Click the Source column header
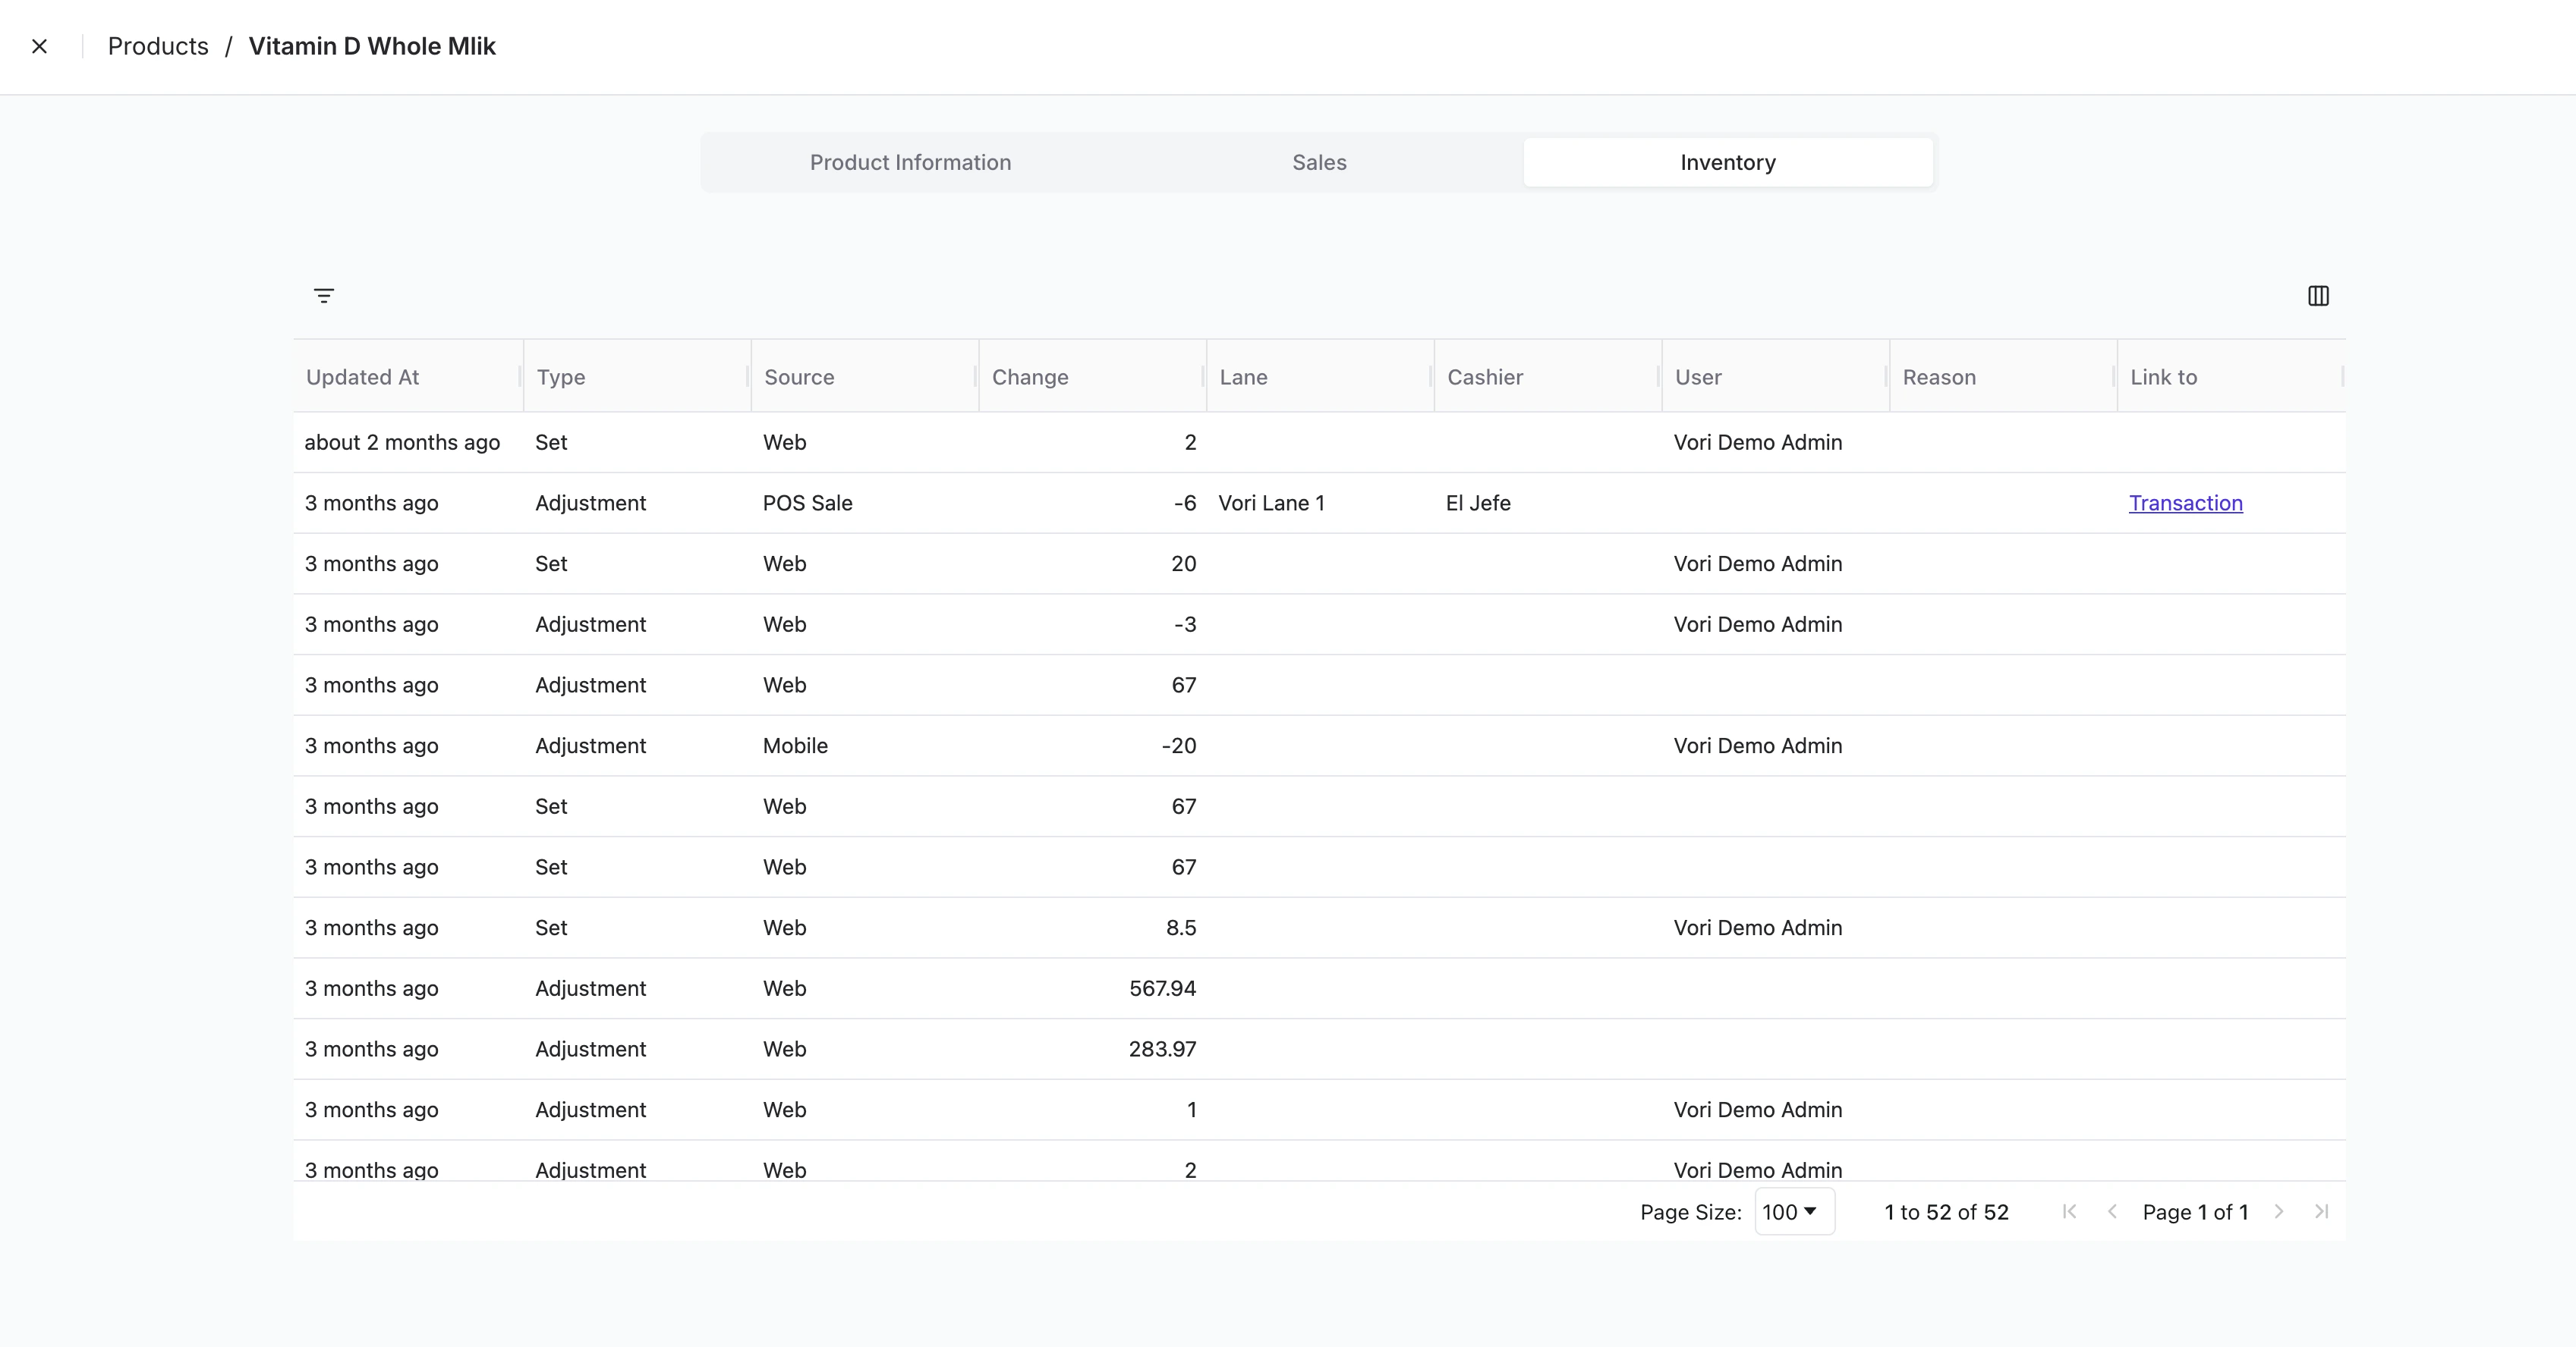 (799, 377)
